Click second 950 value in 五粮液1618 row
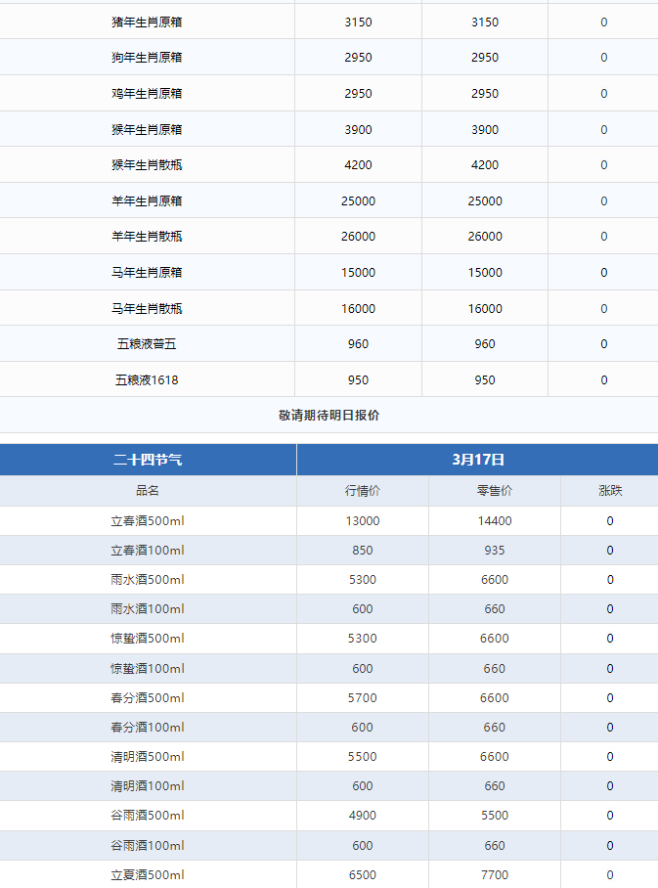 485,380
